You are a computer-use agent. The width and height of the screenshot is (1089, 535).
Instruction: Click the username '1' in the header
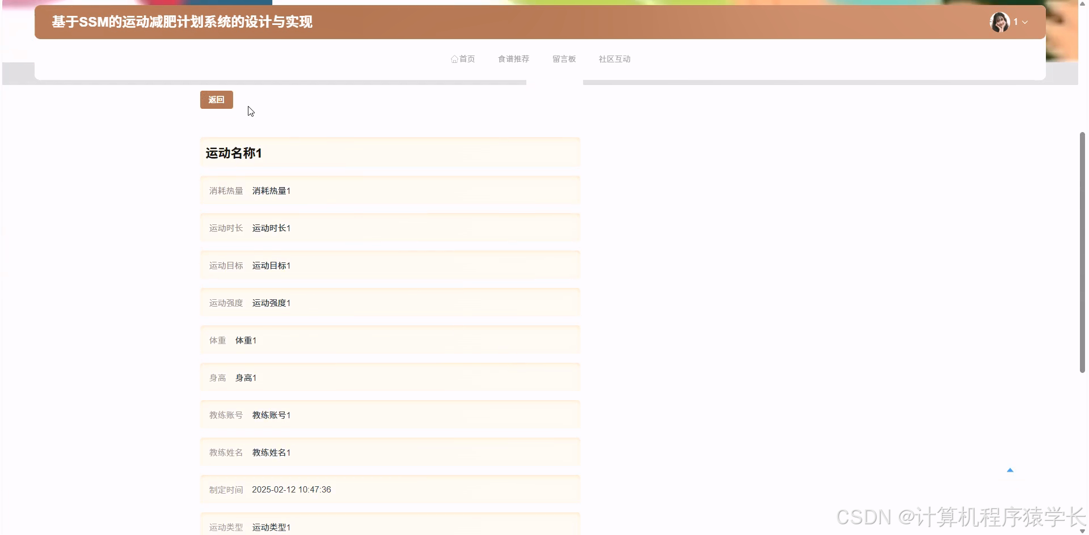click(1015, 22)
